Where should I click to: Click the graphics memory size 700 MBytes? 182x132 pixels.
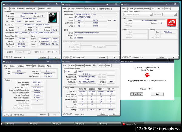click(168, 32)
